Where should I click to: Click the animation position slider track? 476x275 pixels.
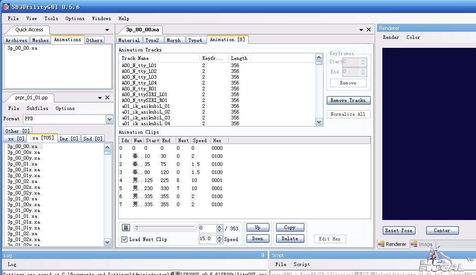(x=165, y=227)
